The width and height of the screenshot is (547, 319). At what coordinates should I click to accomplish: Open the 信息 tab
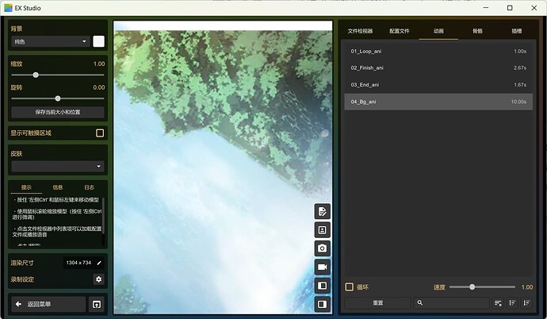click(x=58, y=187)
